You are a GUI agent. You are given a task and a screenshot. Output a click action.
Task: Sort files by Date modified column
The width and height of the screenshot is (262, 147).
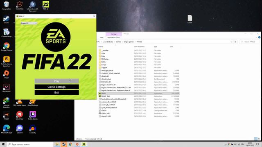[x=139, y=47]
